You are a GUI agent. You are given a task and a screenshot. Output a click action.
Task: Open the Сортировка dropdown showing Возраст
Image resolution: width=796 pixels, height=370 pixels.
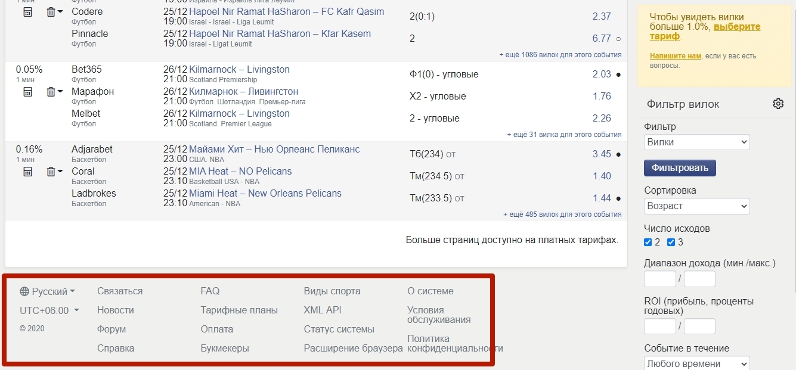(697, 206)
